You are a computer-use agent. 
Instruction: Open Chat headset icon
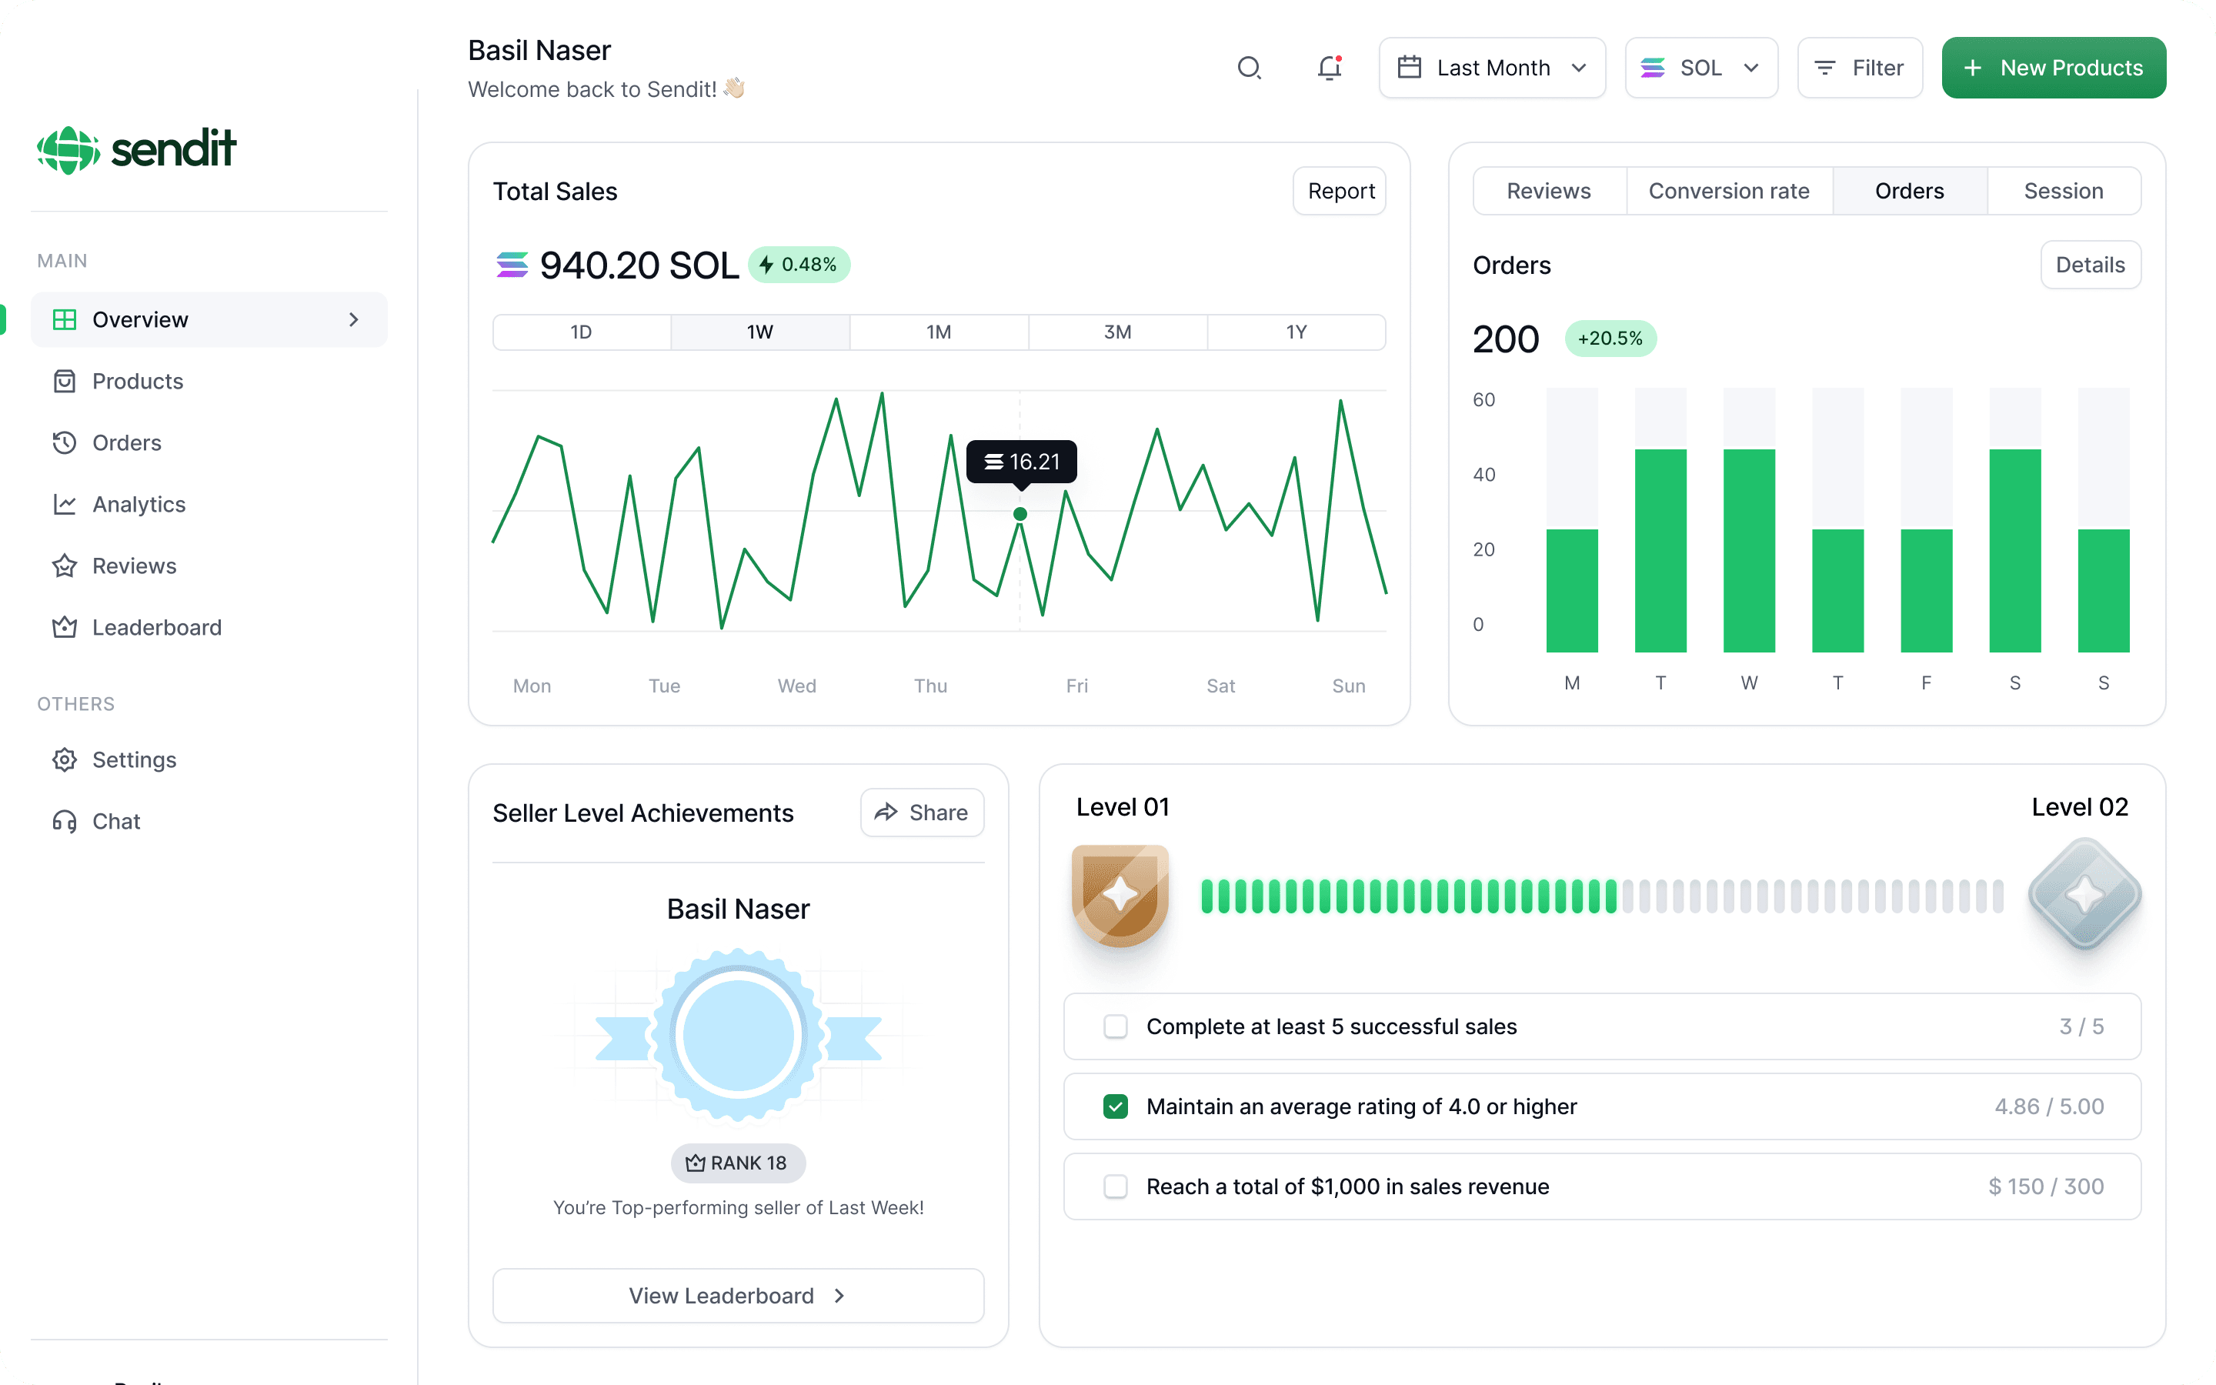coord(64,822)
